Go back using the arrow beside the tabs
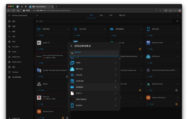 (37, 15)
